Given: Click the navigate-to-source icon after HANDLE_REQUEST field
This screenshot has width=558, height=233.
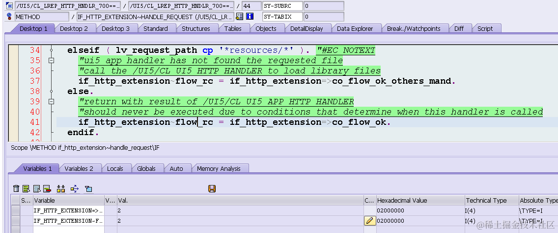Looking at the screenshot, I should [x=240, y=16].
